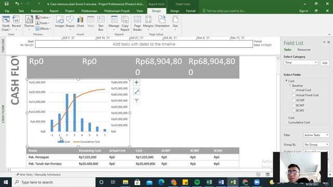333x187 pixels.
Task: Switch Field List to Resources
Action: pos(304,50)
